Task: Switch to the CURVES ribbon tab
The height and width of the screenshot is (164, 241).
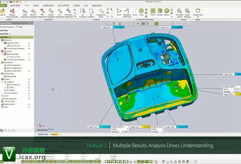Action: (x=77, y=6)
